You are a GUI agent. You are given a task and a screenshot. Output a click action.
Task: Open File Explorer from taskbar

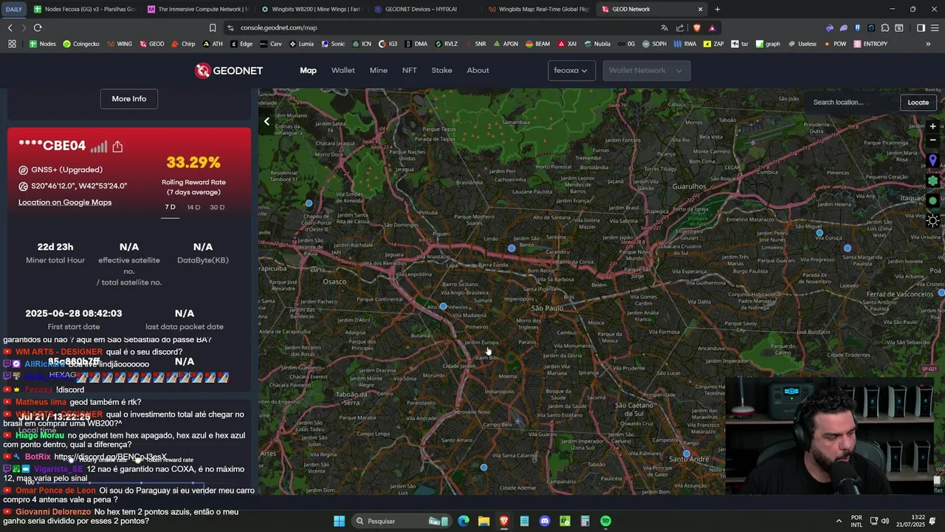(484, 521)
